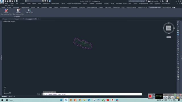Switch to the Главная ribbon tab
This screenshot has width=182, height=102.
(3, 7)
